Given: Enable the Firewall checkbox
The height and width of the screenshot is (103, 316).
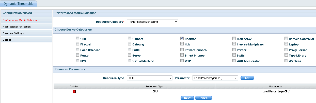Looking at the screenshot, I should [77, 44].
